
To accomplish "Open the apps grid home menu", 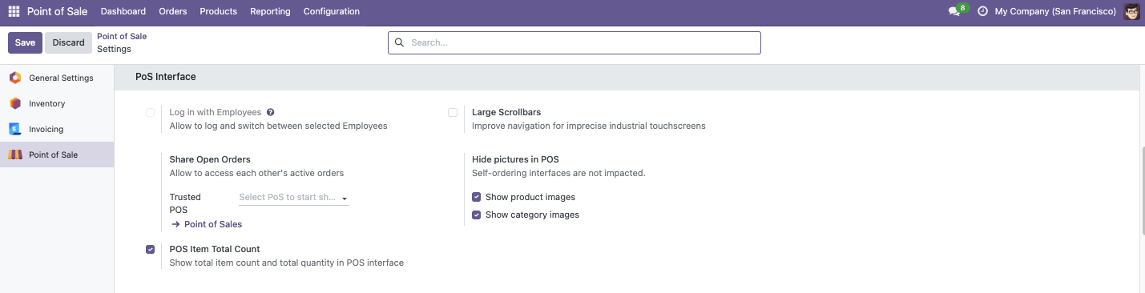I will click(14, 11).
